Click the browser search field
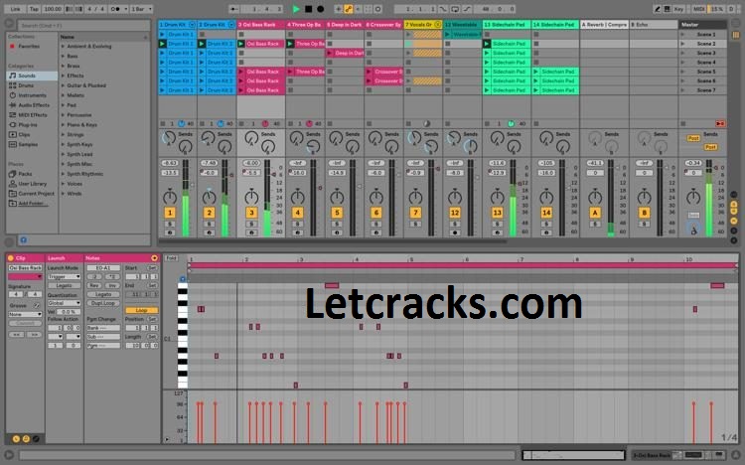This screenshot has height=465, width=745. 83,25
